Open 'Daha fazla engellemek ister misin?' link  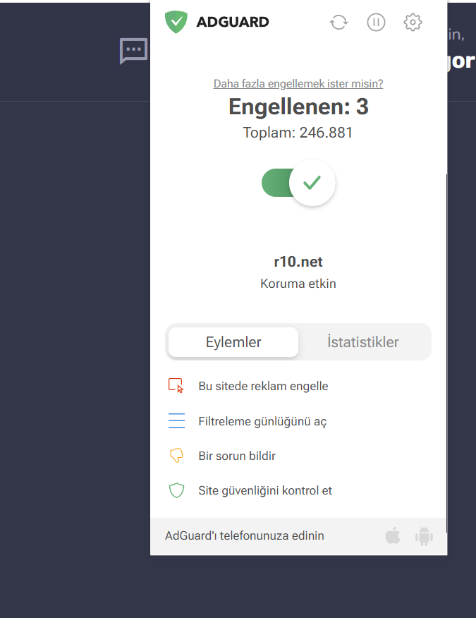(298, 83)
